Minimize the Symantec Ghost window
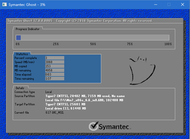 pos(156,5)
